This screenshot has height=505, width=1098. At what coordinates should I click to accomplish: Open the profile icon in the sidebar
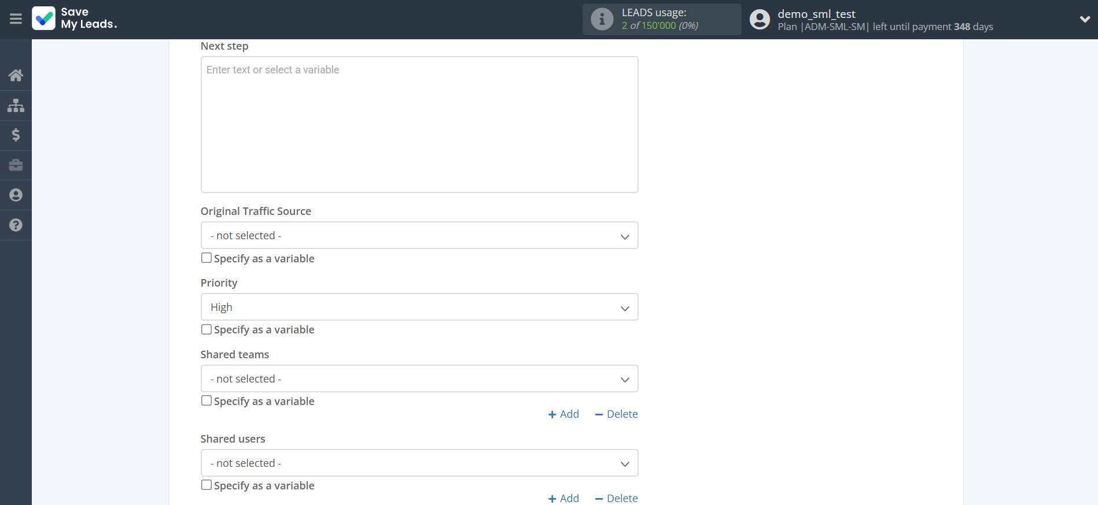[16, 195]
